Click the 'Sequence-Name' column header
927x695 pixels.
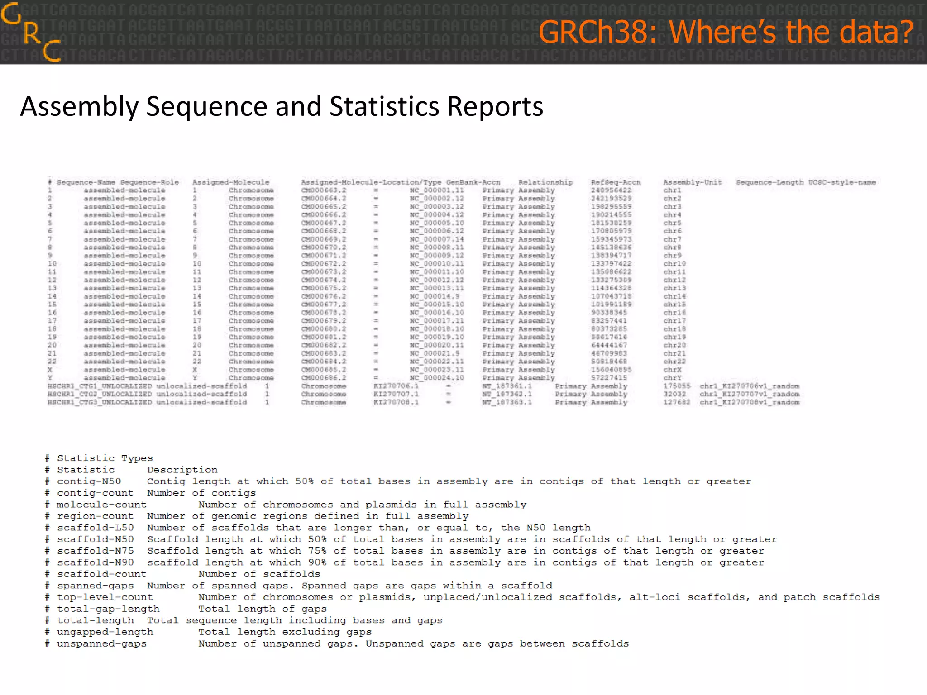pos(86,182)
